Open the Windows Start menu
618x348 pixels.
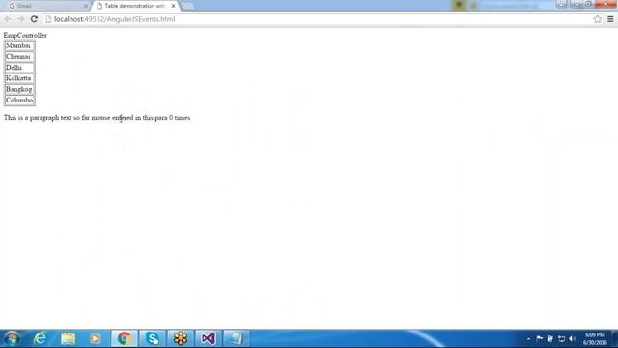12,338
